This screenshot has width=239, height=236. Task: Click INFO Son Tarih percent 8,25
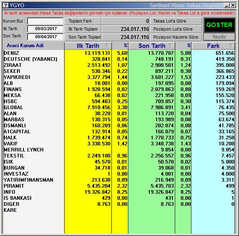pyautogui.click(x=185, y=192)
